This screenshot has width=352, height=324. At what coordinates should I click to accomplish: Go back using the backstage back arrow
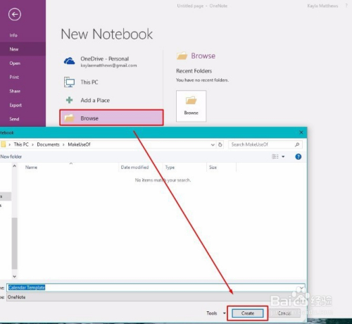[15, 14]
